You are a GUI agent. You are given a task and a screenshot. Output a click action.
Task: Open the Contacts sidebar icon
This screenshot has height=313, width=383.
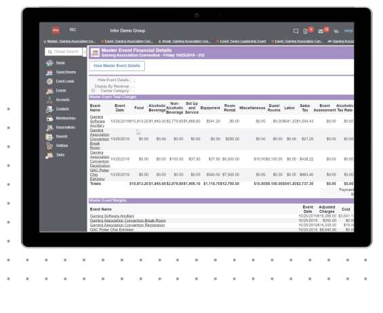(x=49, y=109)
